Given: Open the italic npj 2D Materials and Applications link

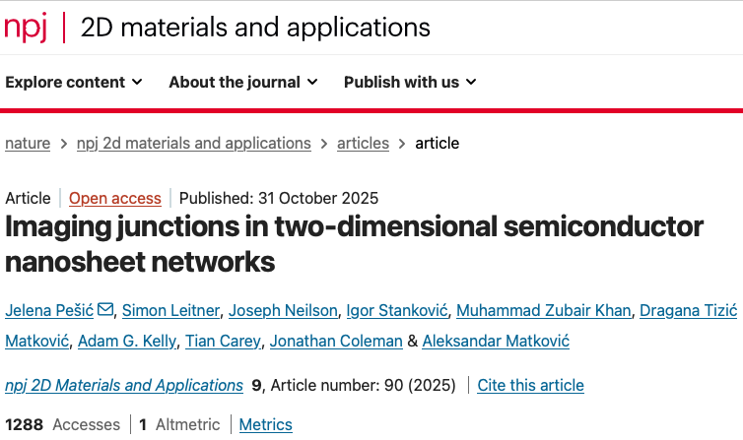Looking at the screenshot, I should click(x=124, y=385).
